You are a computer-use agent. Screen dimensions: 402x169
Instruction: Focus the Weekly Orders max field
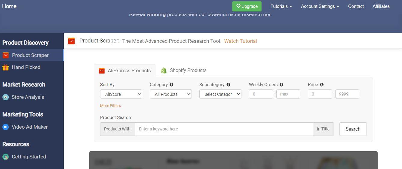coord(288,94)
